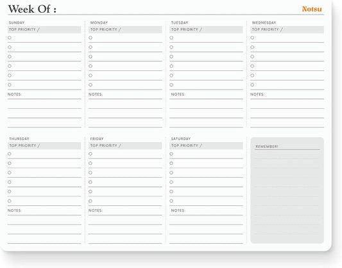Select the WEDNESDAY day label
Screen dimensions: 342x268
pyautogui.click(x=264, y=22)
